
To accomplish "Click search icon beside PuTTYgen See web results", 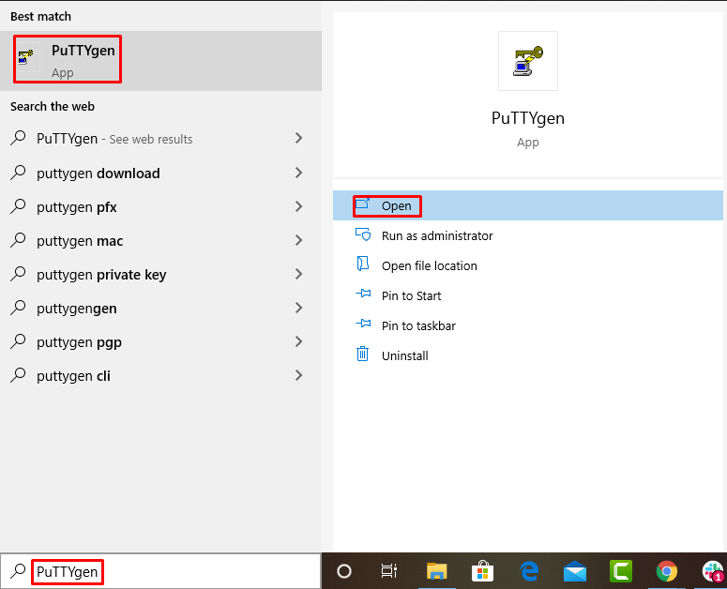I will [18, 138].
